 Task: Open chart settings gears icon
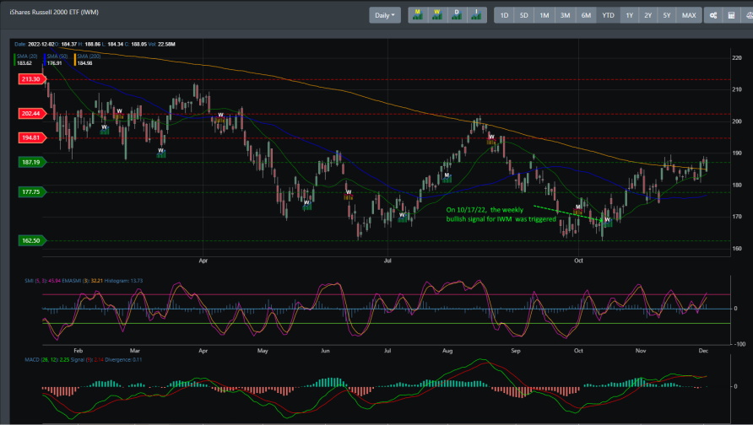713,15
